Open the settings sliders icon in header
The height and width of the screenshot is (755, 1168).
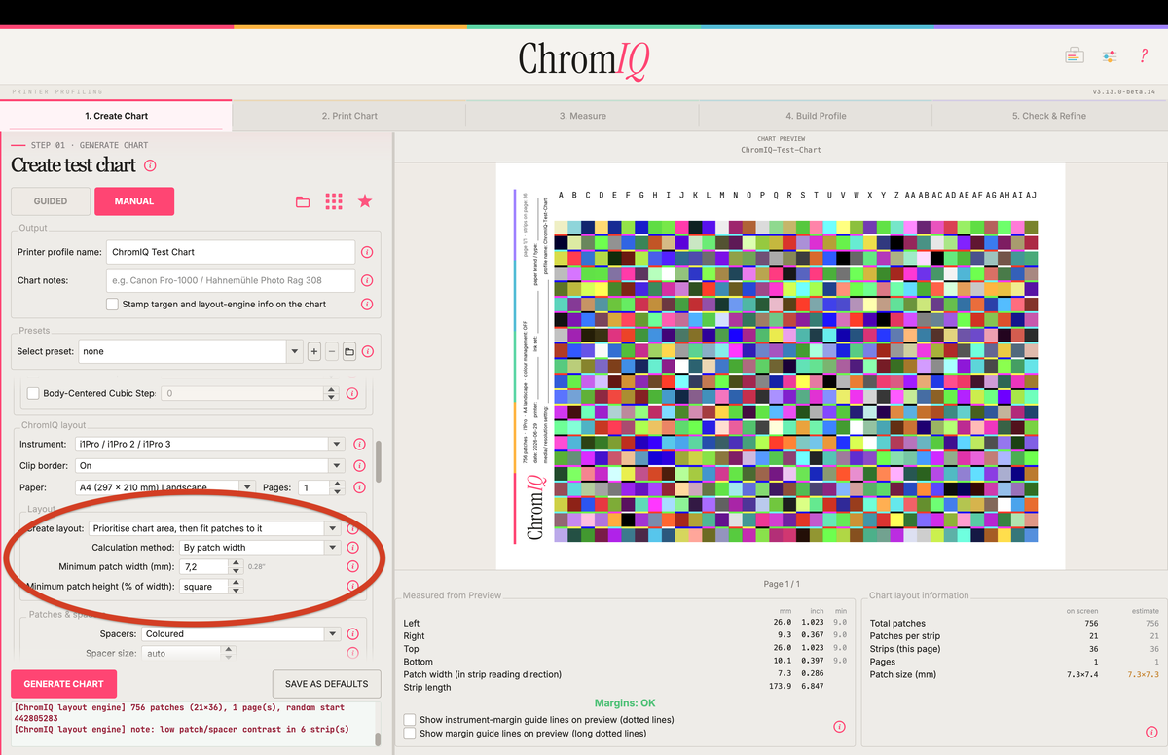pyautogui.click(x=1110, y=55)
